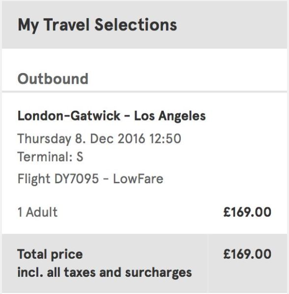The image size is (289, 294).
Task: Select the Thursday 8. Dec 2016 date
Action: coord(81,139)
